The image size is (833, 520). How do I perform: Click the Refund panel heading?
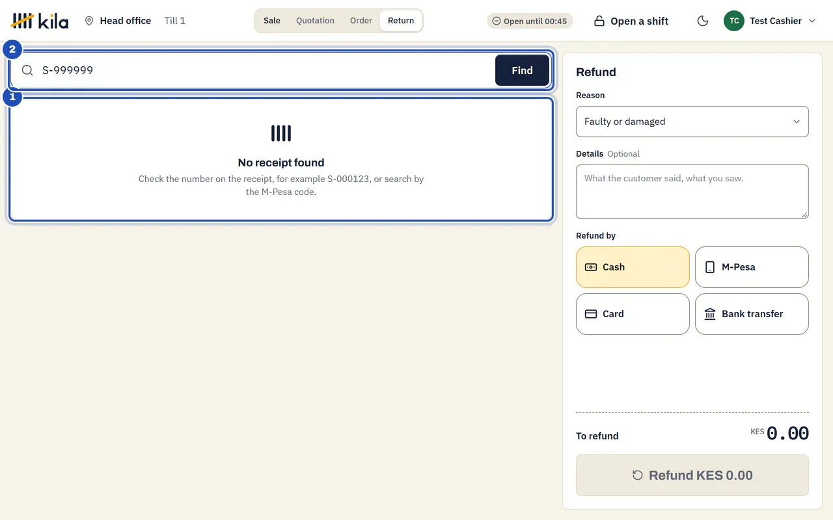tap(596, 72)
